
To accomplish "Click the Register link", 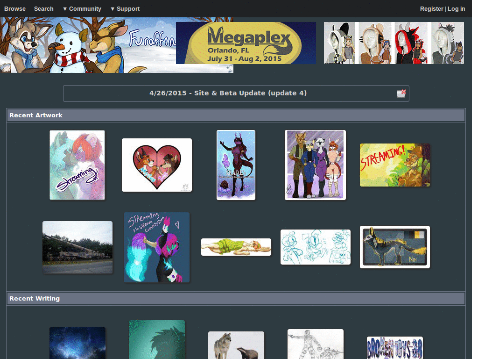I will click(431, 8).
